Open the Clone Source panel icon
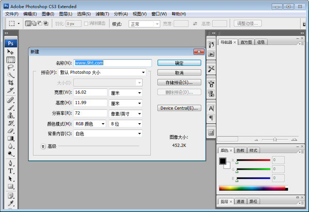 pos(211,93)
